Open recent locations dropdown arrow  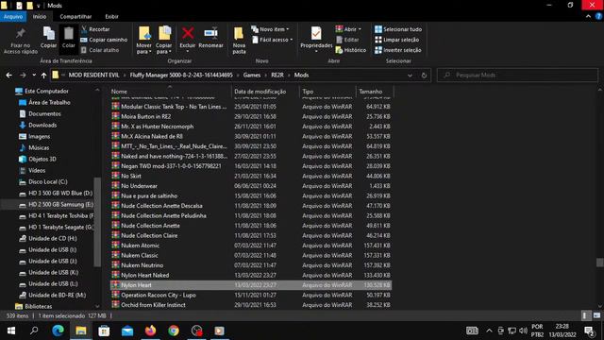[34, 76]
